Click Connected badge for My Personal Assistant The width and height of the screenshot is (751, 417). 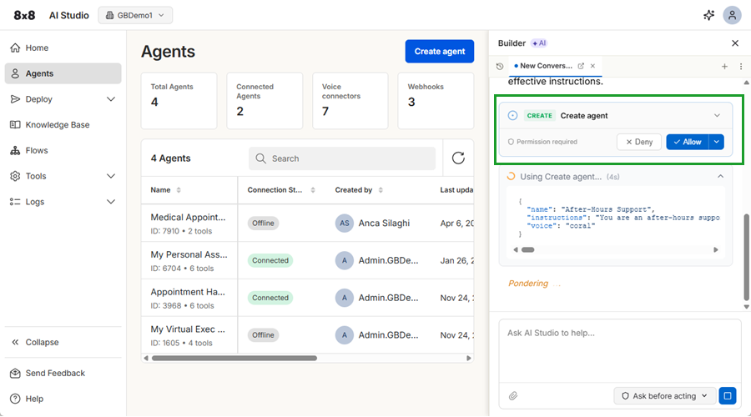click(270, 260)
